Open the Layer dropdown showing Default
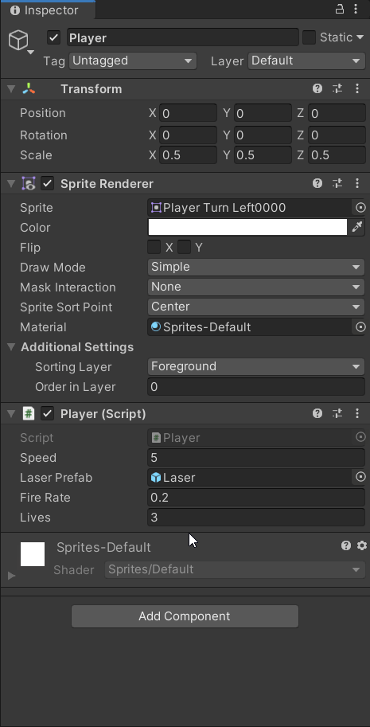Screen dimensions: 370x727 [x=306, y=61]
